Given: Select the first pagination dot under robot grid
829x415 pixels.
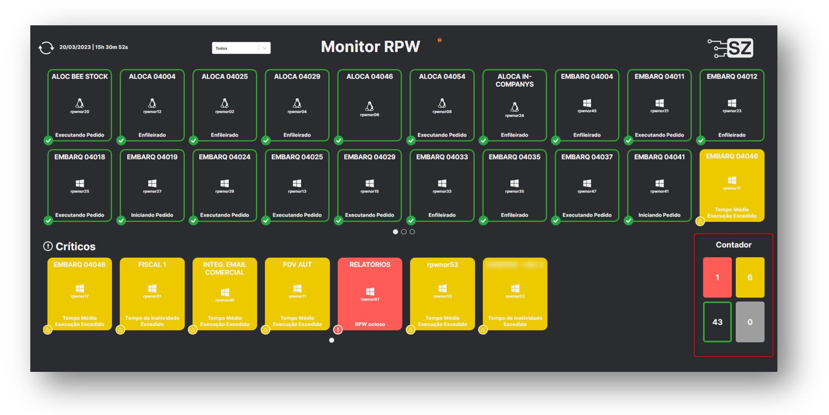Looking at the screenshot, I should click(395, 232).
